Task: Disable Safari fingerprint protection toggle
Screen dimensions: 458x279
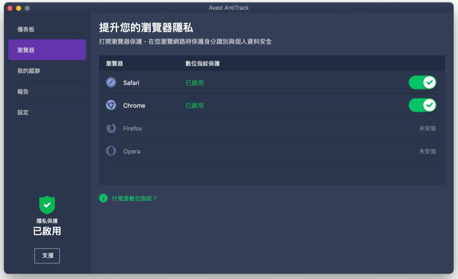Action: [422, 83]
